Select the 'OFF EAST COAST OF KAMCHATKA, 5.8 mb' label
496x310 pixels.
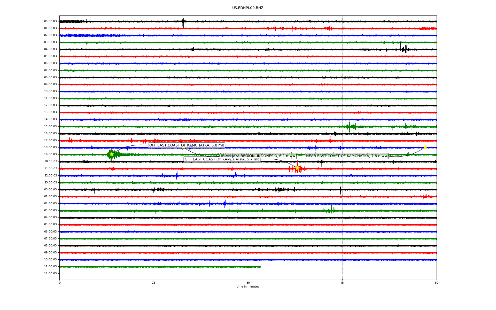point(187,145)
